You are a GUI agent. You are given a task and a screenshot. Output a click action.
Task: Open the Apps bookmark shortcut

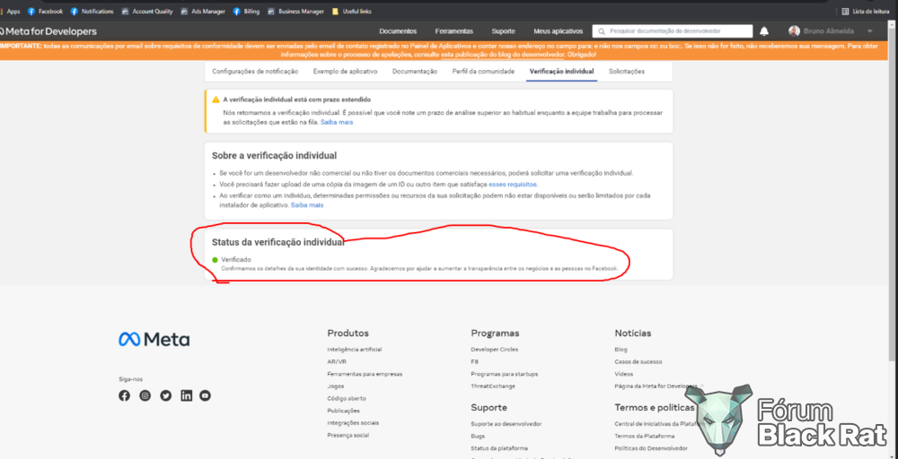click(10, 12)
